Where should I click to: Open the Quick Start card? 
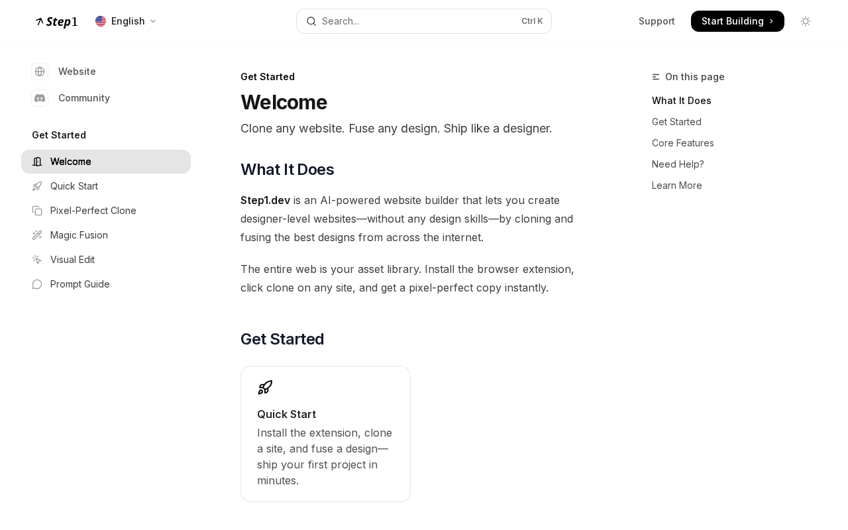325,434
